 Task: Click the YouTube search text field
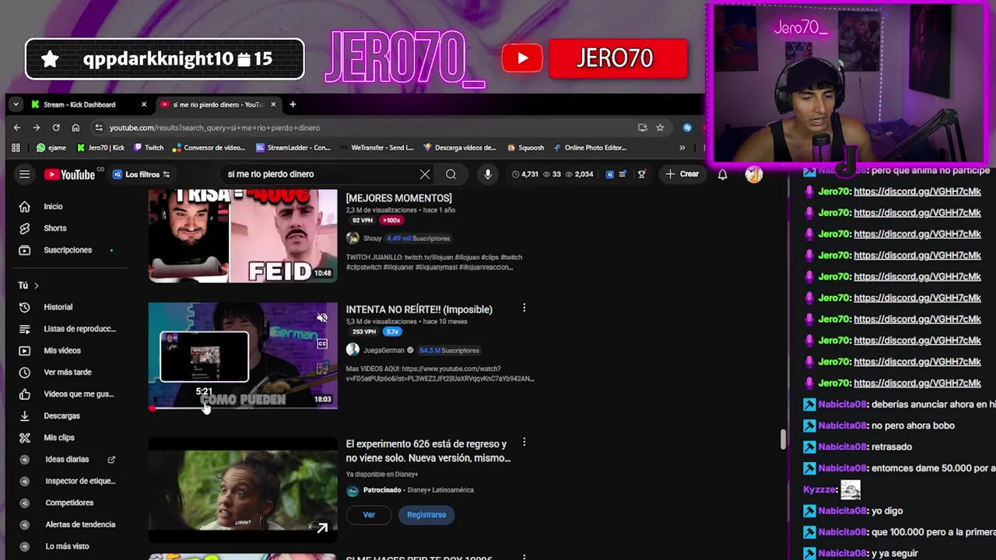(x=319, y=174)
